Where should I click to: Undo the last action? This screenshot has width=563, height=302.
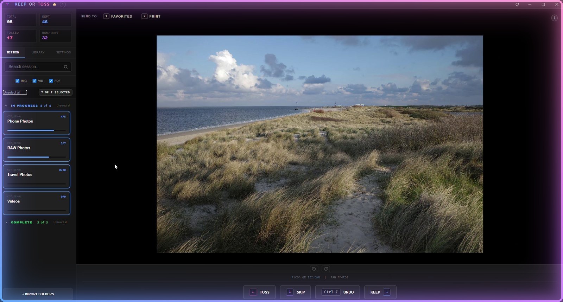pyautogui.click(x=337, y=292)
